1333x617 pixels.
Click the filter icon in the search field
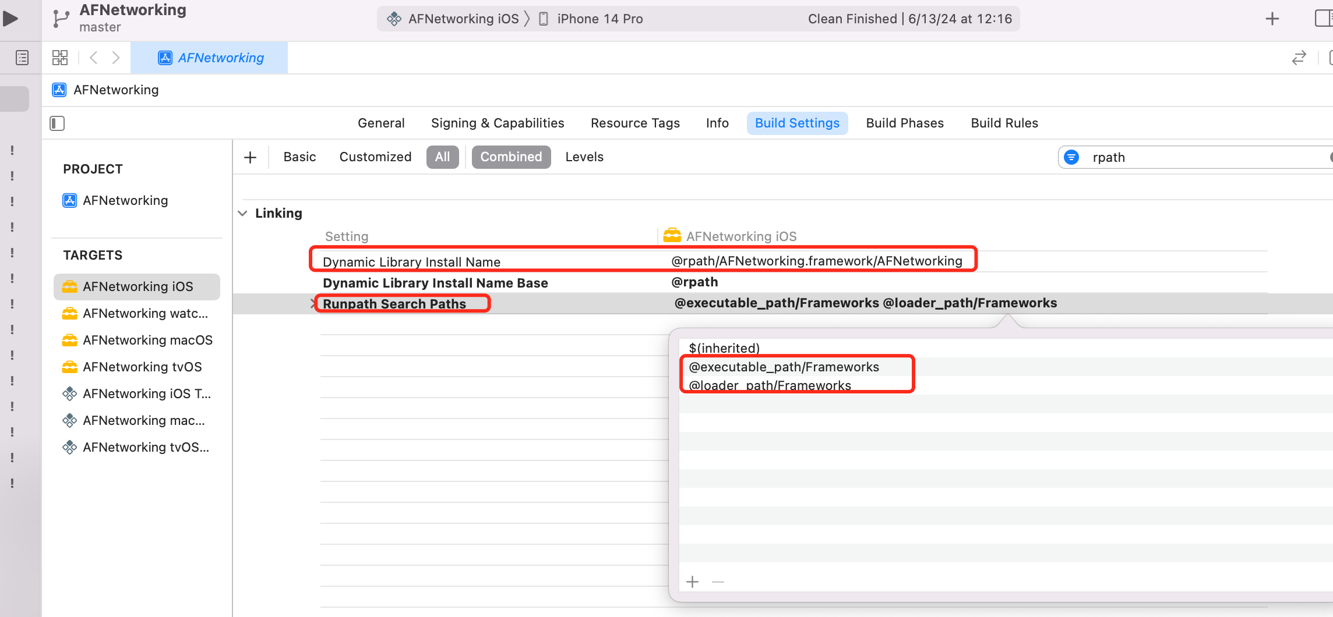(1071, 157)
